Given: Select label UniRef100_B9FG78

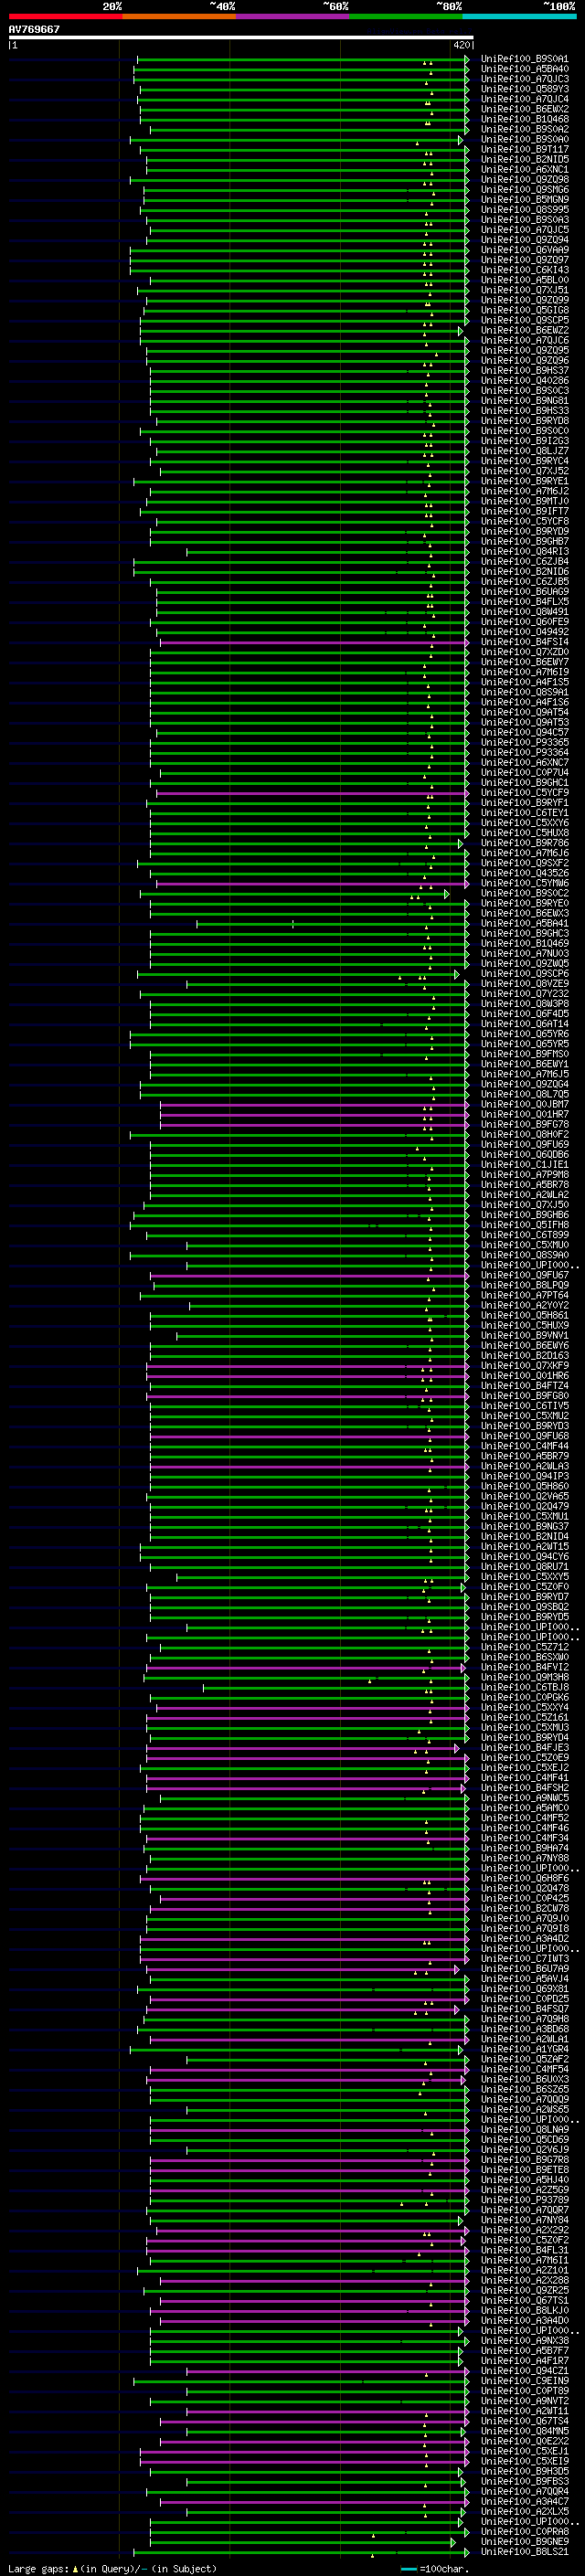Looking at the screenshot, I should pyautogui.click(x=524, y=1124).
